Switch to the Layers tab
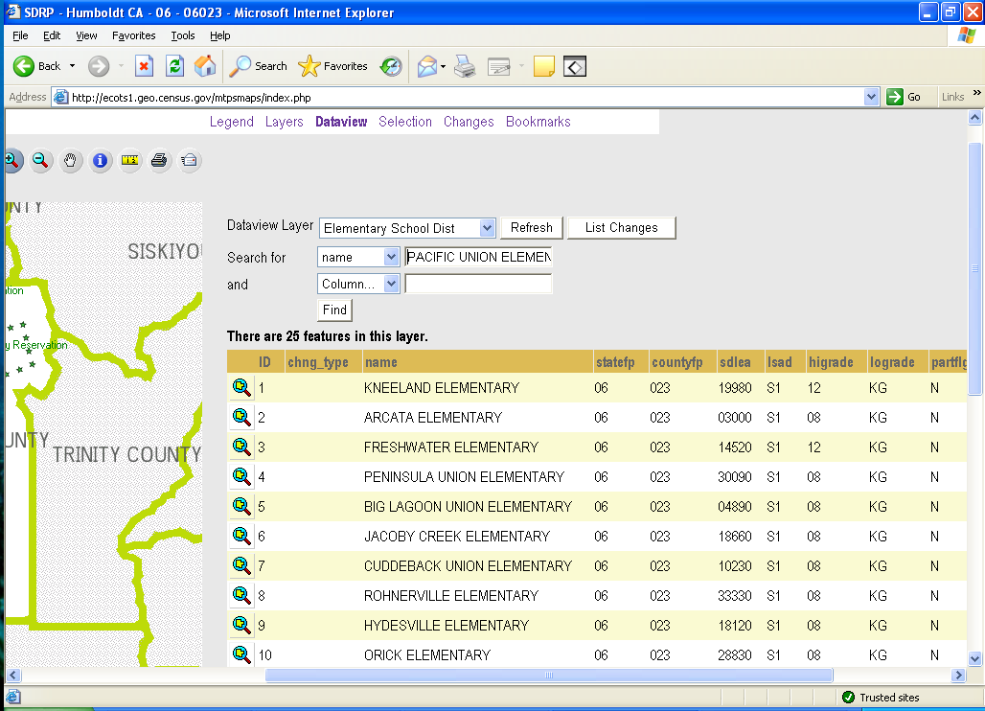Image resolution: width=985 pixels, height=711 pixels. (x=284, y=122)
